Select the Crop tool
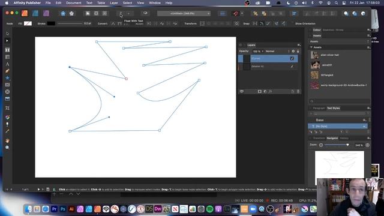This screenshot has width=384, height=216. 7,108
